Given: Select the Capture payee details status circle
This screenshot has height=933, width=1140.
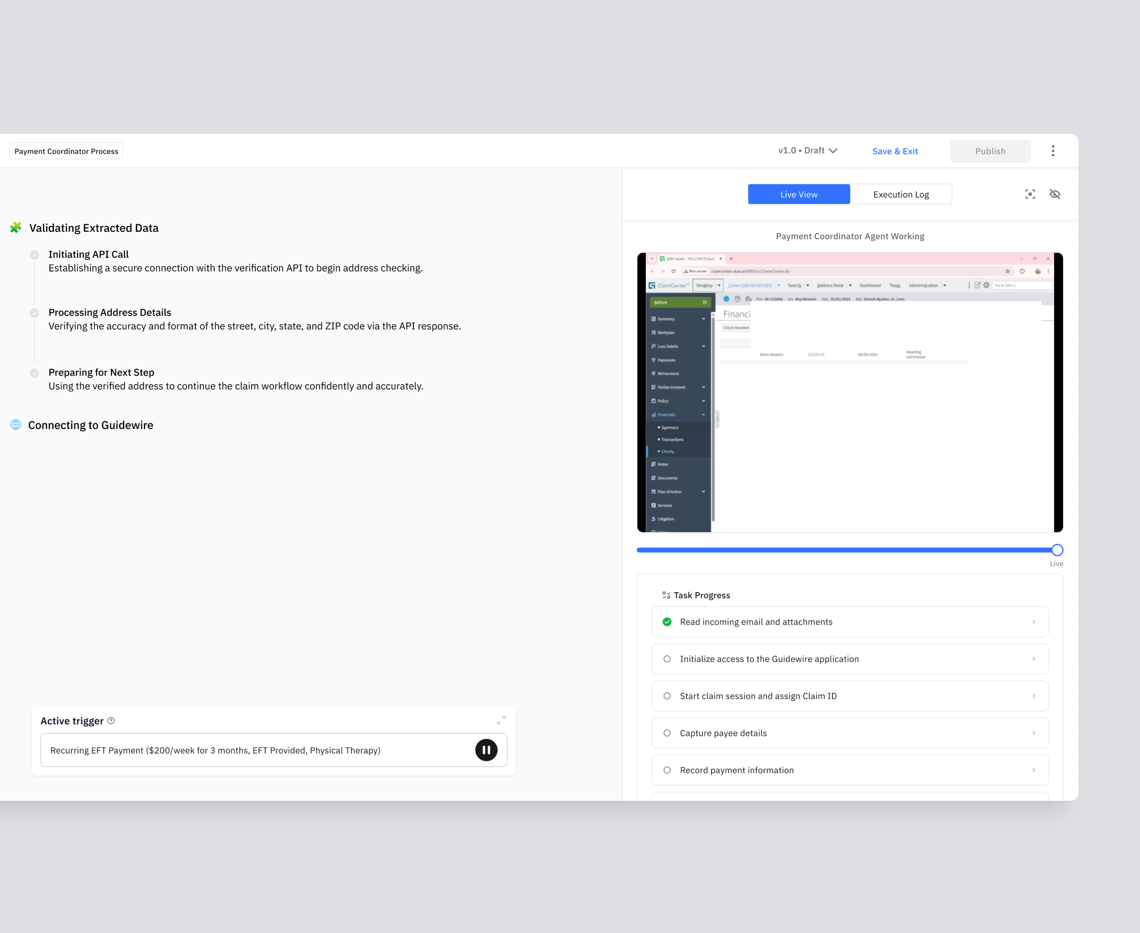Looking at the screenshot, I should 667,733.
